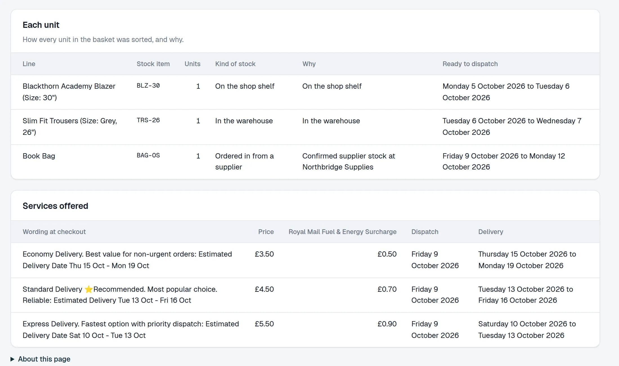619x366 pixels.
Task: Click 'Ordered in from a supplier' cell
Action: [244, 161]
